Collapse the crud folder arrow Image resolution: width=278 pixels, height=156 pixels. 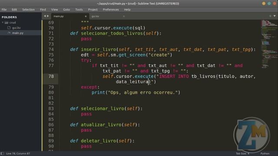click(x=3, y=23)
